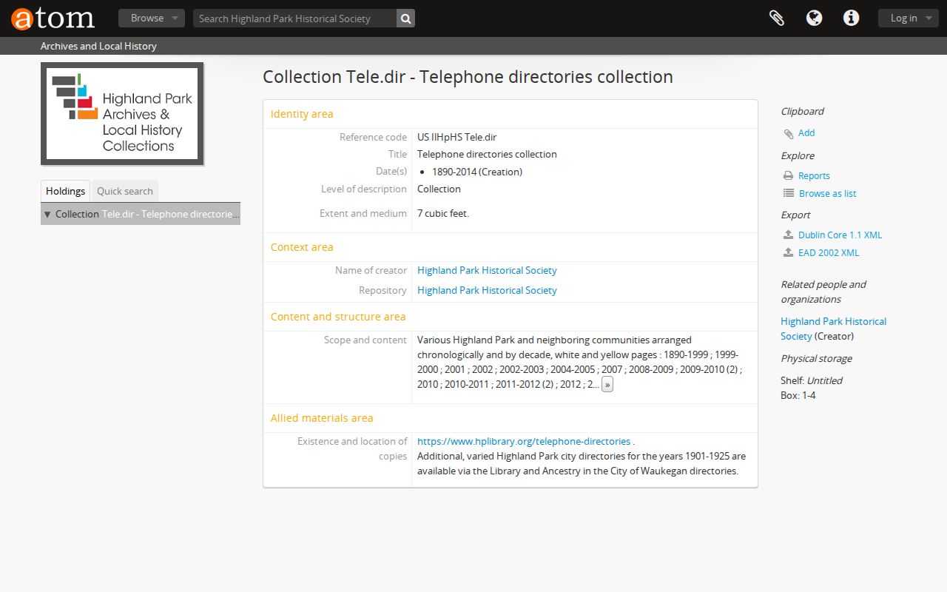Click the Allied materials area heading
This screenshot has width=947, height=592.
(x=322, y=418)
